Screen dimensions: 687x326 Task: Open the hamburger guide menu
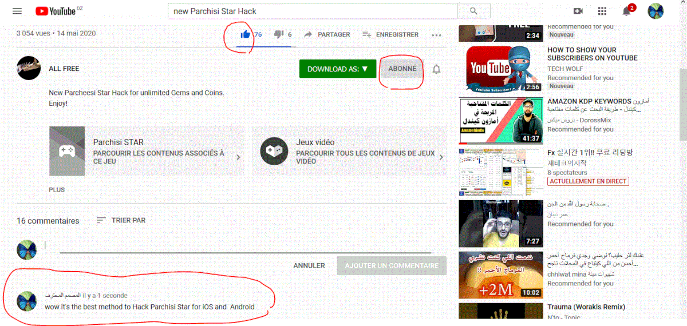[x=17, y=11]
